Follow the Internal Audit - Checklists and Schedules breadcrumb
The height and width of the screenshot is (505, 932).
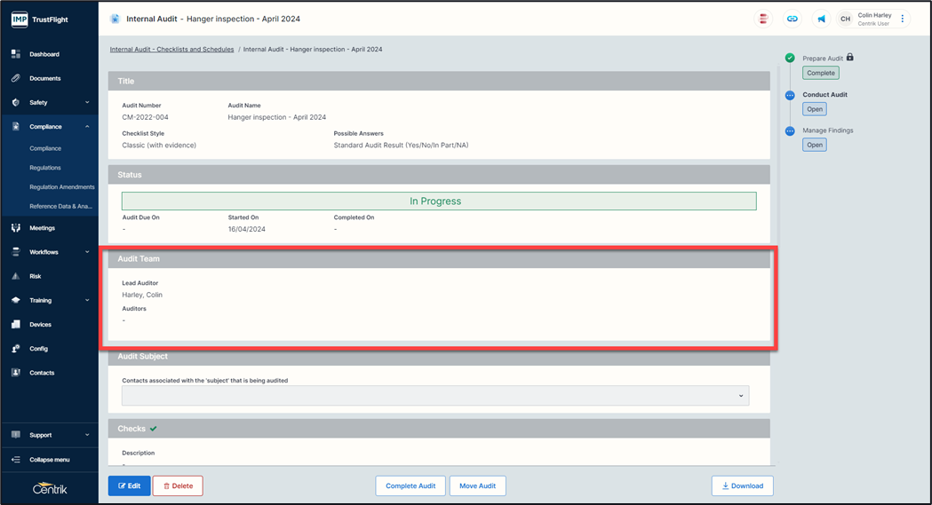tap(171, 50)
